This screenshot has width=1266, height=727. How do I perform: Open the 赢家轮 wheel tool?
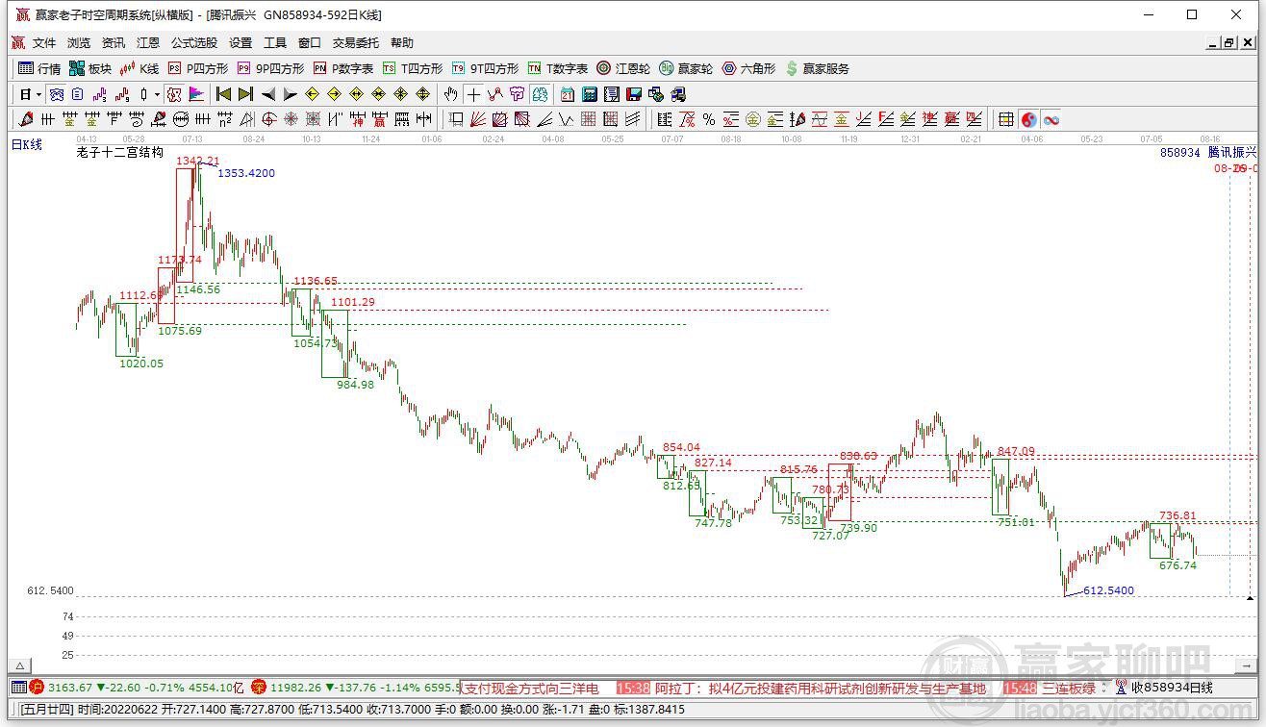(x=686, y=68)
